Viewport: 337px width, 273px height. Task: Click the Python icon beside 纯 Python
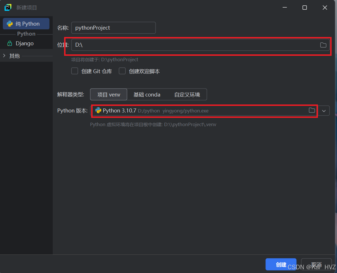click(10, 24)
